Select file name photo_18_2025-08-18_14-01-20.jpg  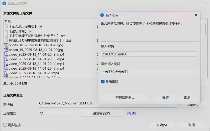(36, 45)
